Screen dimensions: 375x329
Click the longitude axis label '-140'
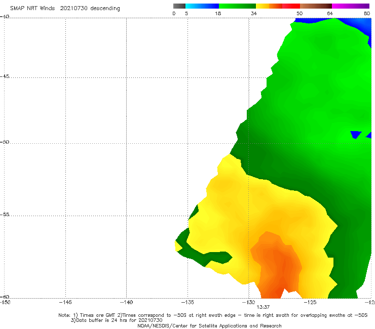[x=126, y=302]
